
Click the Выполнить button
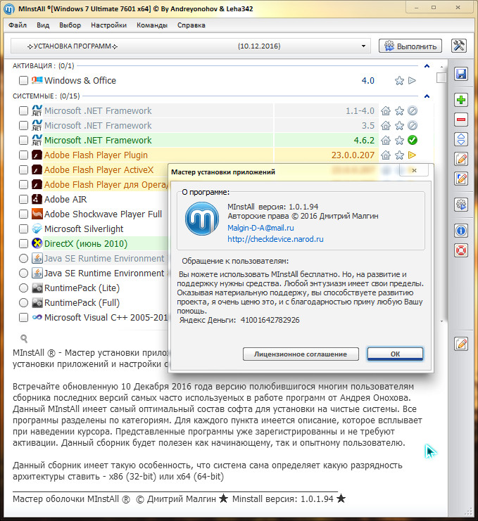point(410,46)
